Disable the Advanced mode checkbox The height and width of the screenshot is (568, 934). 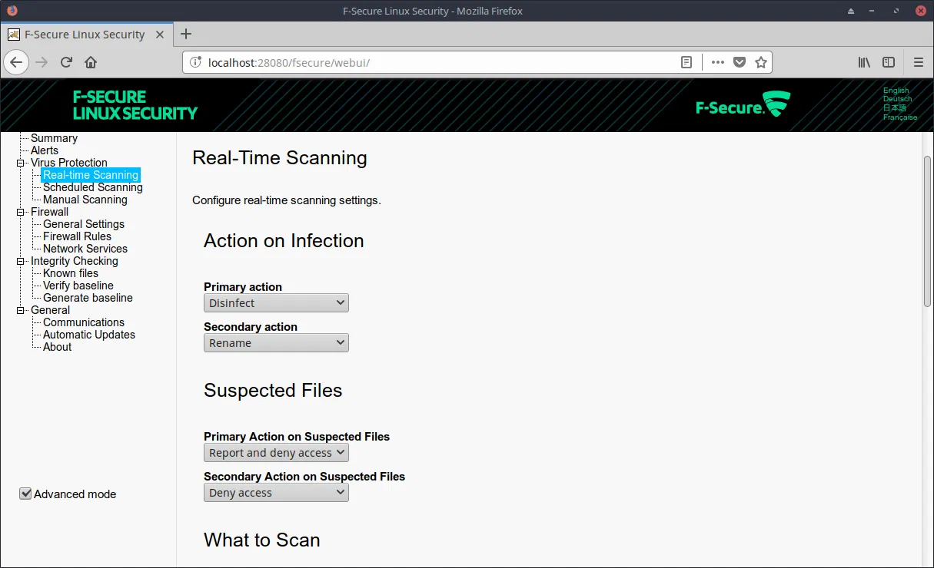25,494
